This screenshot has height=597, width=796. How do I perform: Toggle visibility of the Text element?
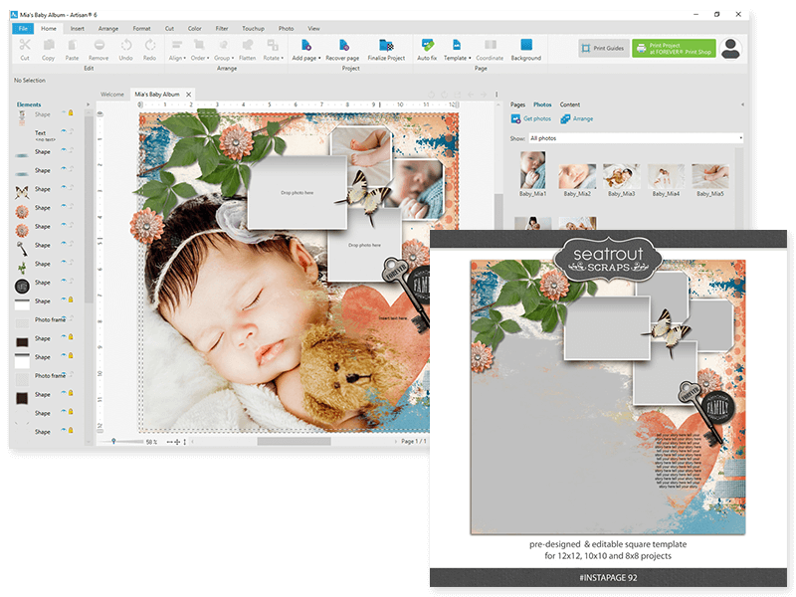pyautogui.click(x=64, y=131)
